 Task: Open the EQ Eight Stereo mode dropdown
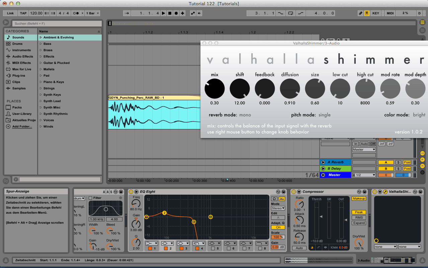coord(278,208)
